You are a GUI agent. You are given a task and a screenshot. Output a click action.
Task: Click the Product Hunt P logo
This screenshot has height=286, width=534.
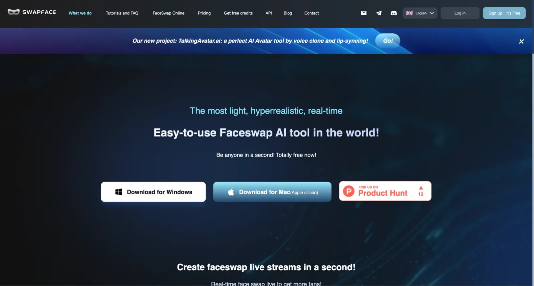click(349, 191)
